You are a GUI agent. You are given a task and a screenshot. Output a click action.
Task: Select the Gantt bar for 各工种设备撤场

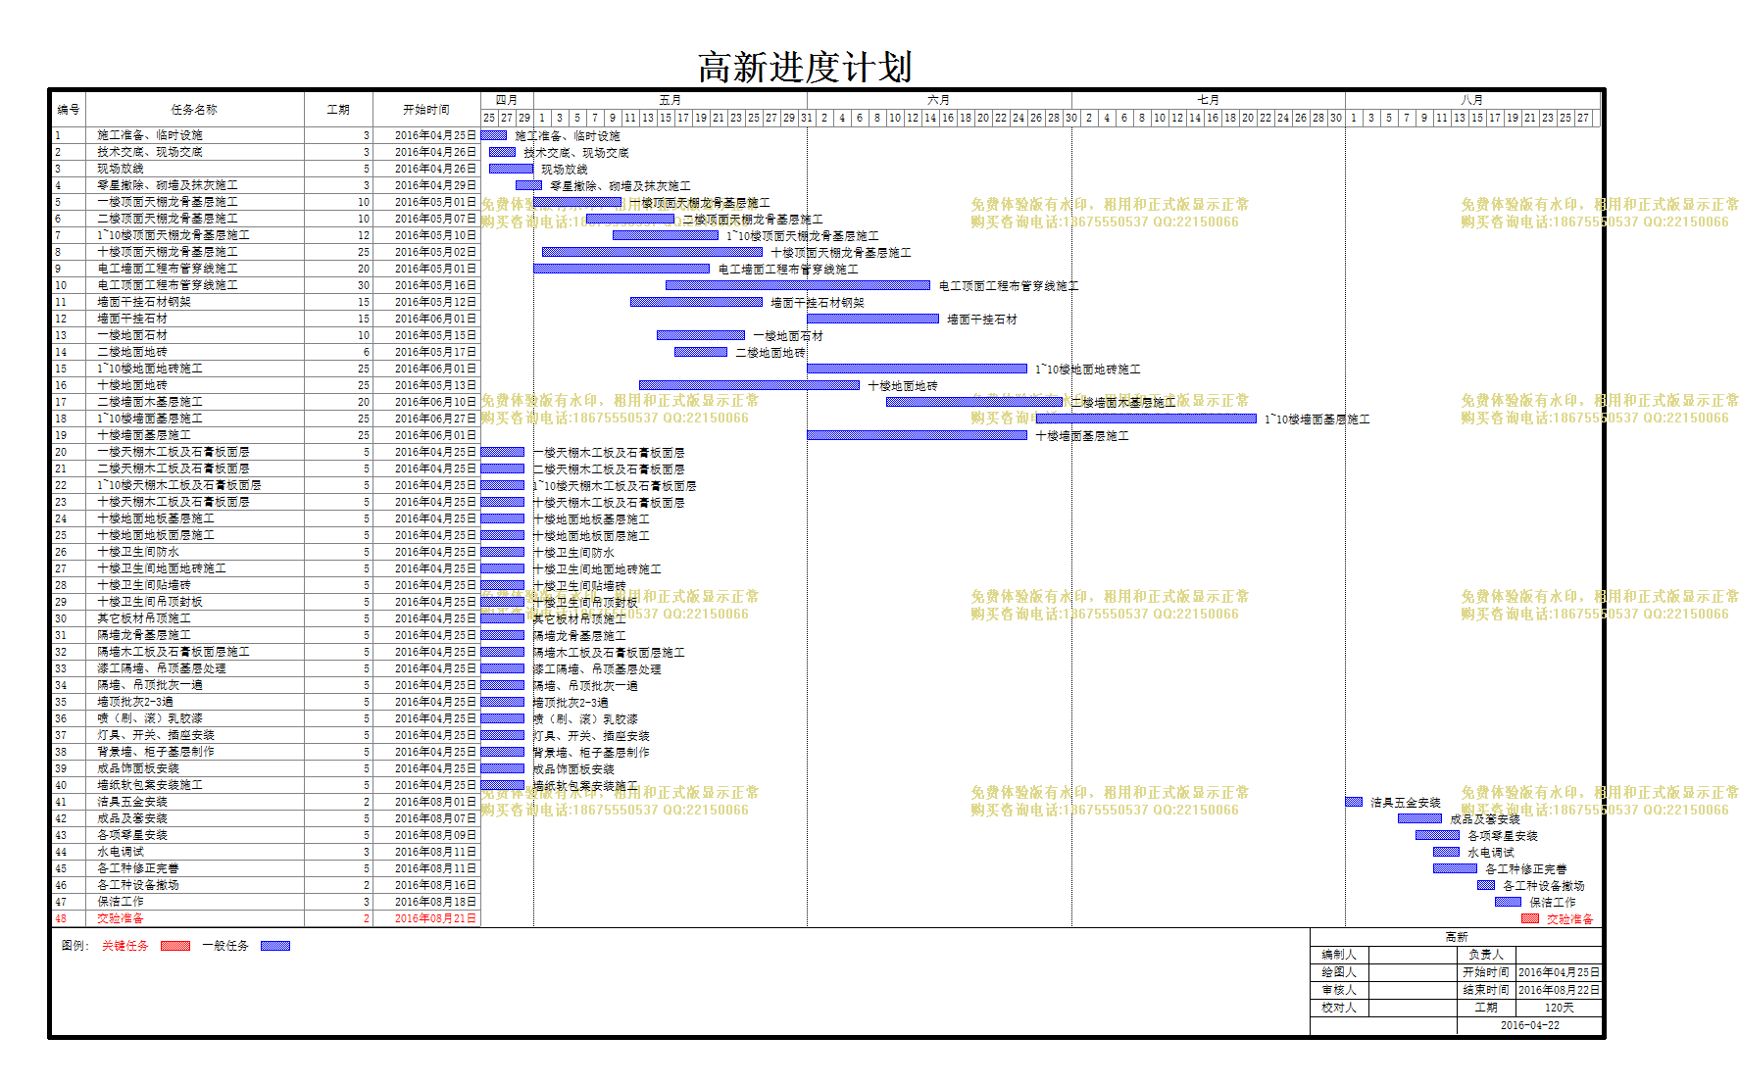tap(1486, 885)
